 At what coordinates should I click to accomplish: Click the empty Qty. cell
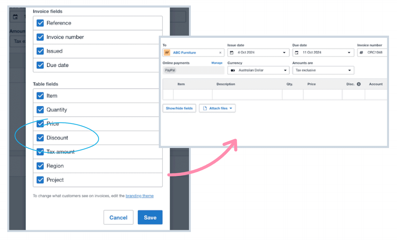[293, 95]
